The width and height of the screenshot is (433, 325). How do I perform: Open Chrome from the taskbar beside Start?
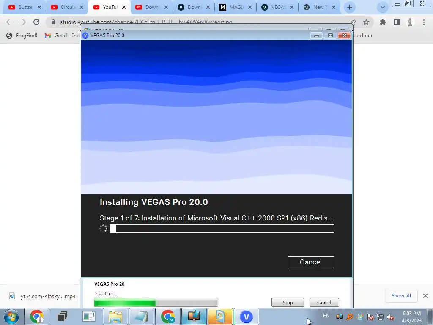tap(37, 317)
